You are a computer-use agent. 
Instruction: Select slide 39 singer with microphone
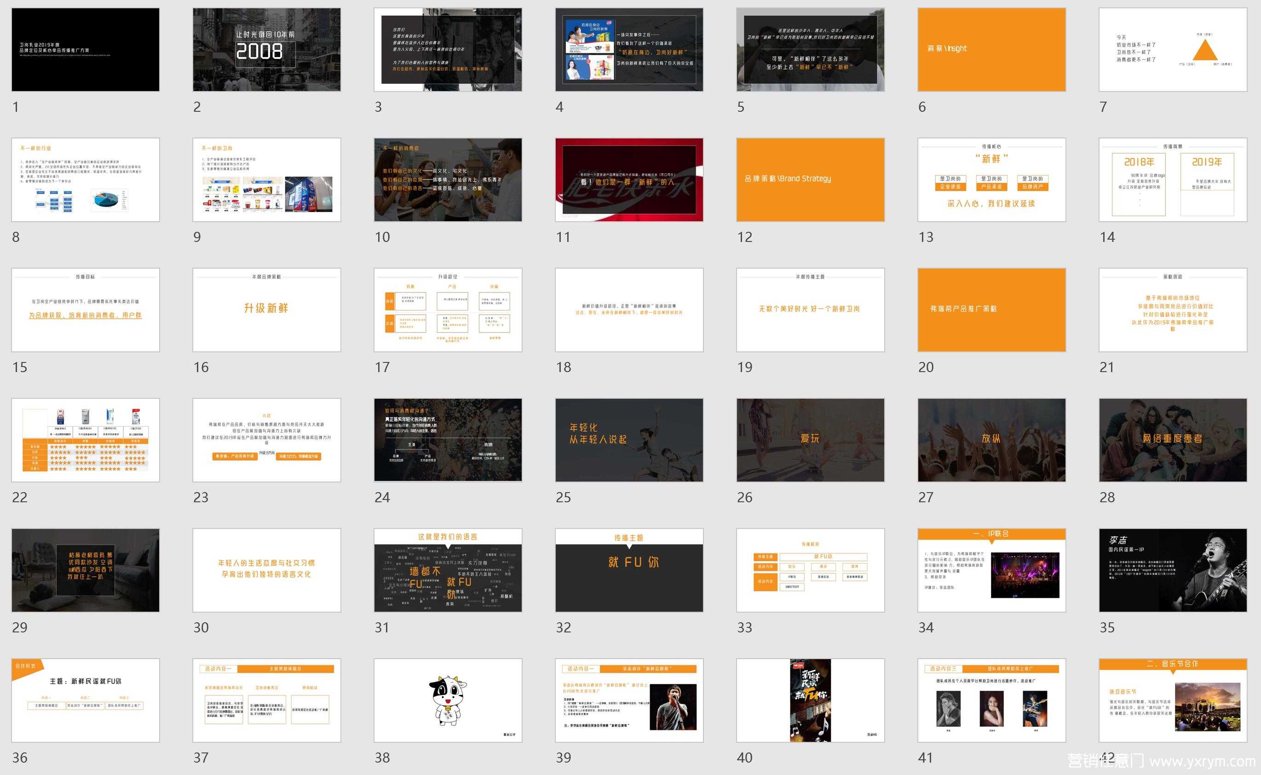[629, 700]
